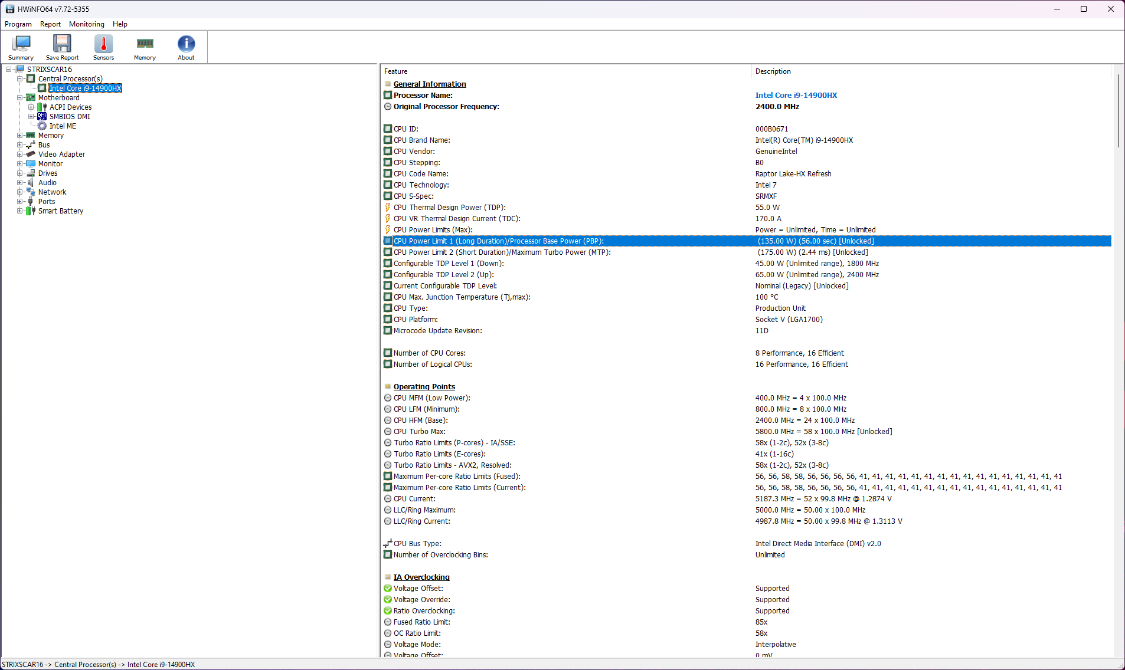Click the Intel Core i9-14900HX description link
The image size is (1125, 670).
[796, 95]
